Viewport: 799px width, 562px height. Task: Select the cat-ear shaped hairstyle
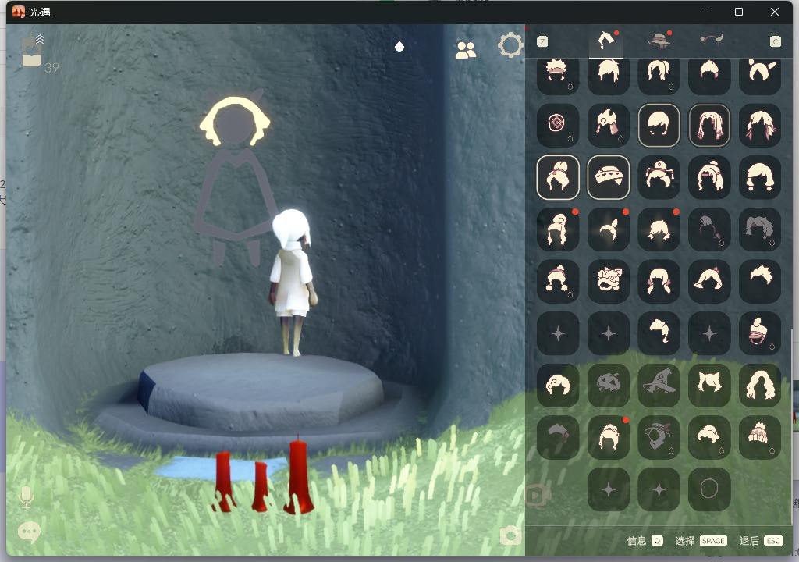tap(709, 385)
